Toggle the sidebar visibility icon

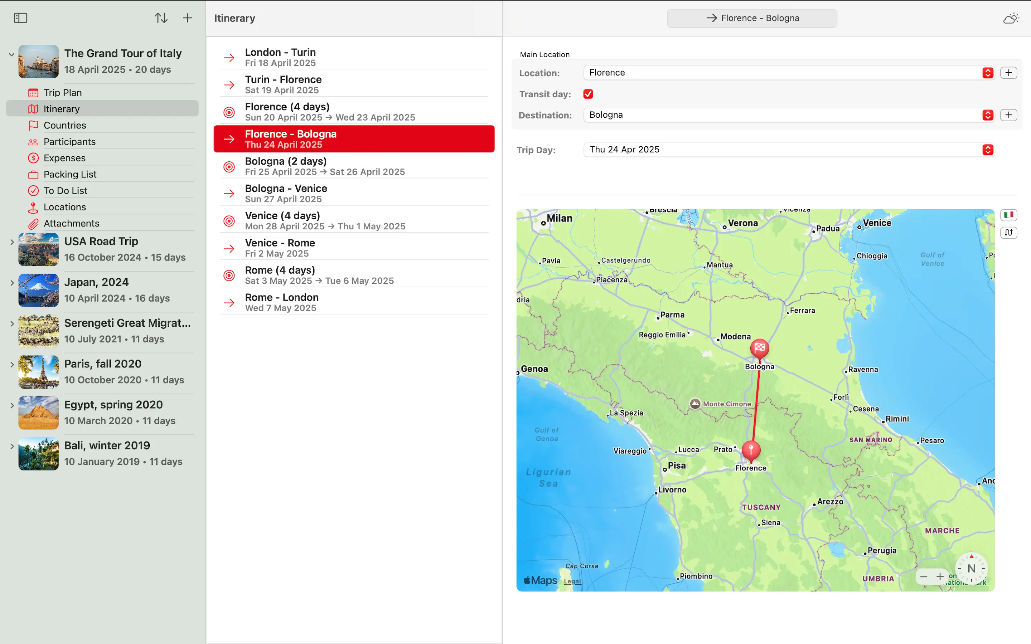tap(20, 18)
